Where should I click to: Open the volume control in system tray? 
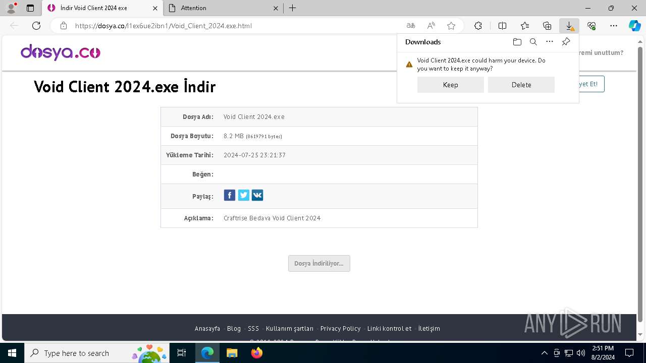click(x=581, y=353)
